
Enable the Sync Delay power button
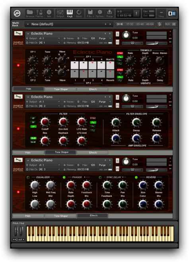point(100,177)
